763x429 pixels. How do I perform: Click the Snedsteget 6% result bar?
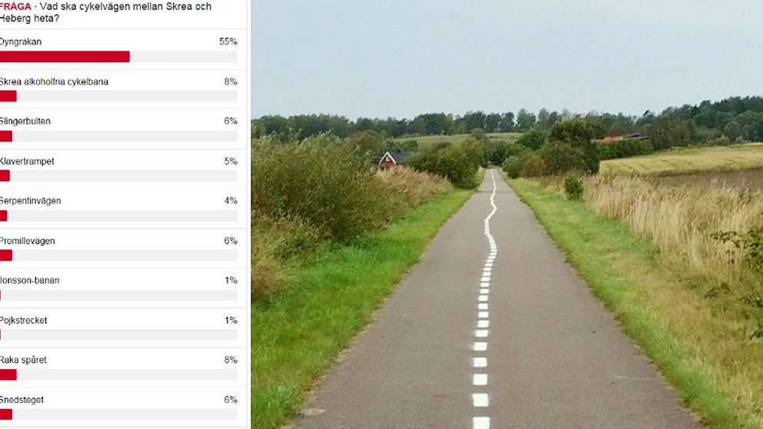(x=118, y=414)
